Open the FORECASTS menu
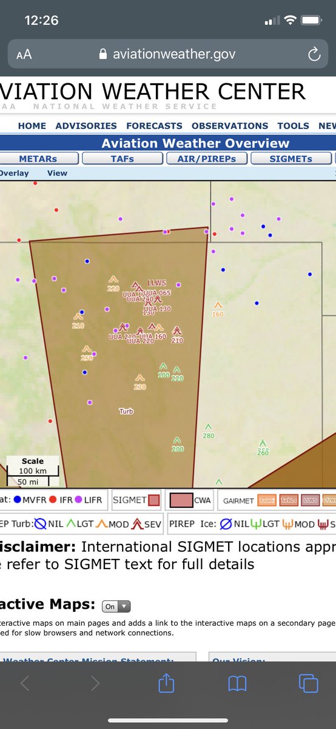Image resolution: width=336 pixels, height=729 pixels. 154,126
